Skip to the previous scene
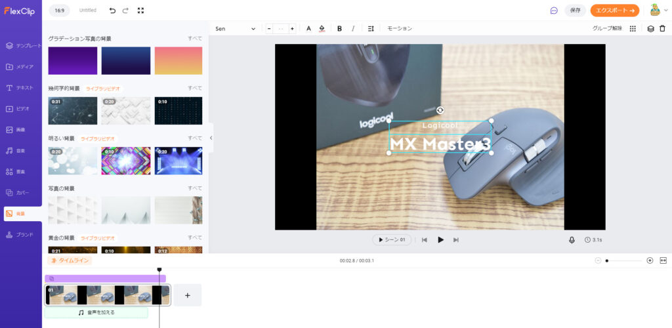The width and height of the screenshot is (672, 328). [425, 240]
